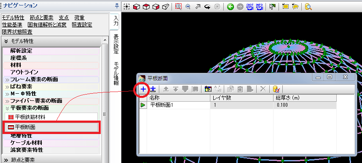Pin the ナビゲーション panel
The height and width of the screenshot is (163, 362).
click(117, 6)
